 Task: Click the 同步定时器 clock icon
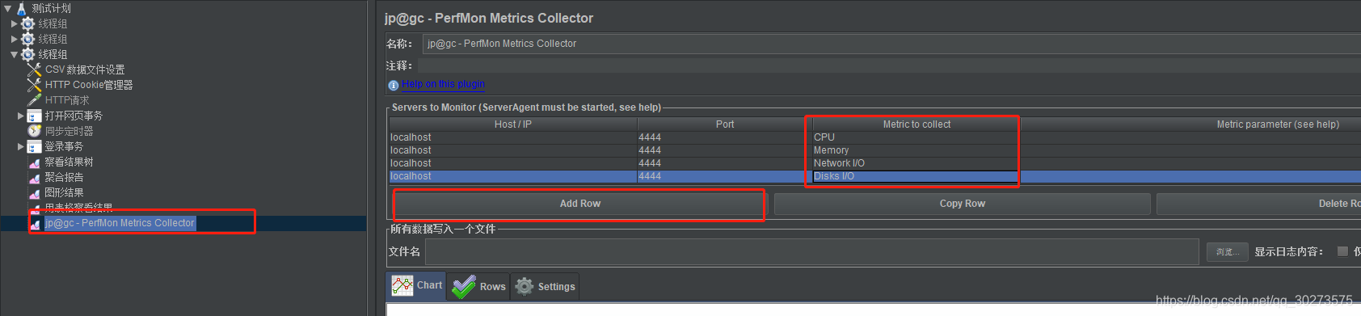point(34,131)
